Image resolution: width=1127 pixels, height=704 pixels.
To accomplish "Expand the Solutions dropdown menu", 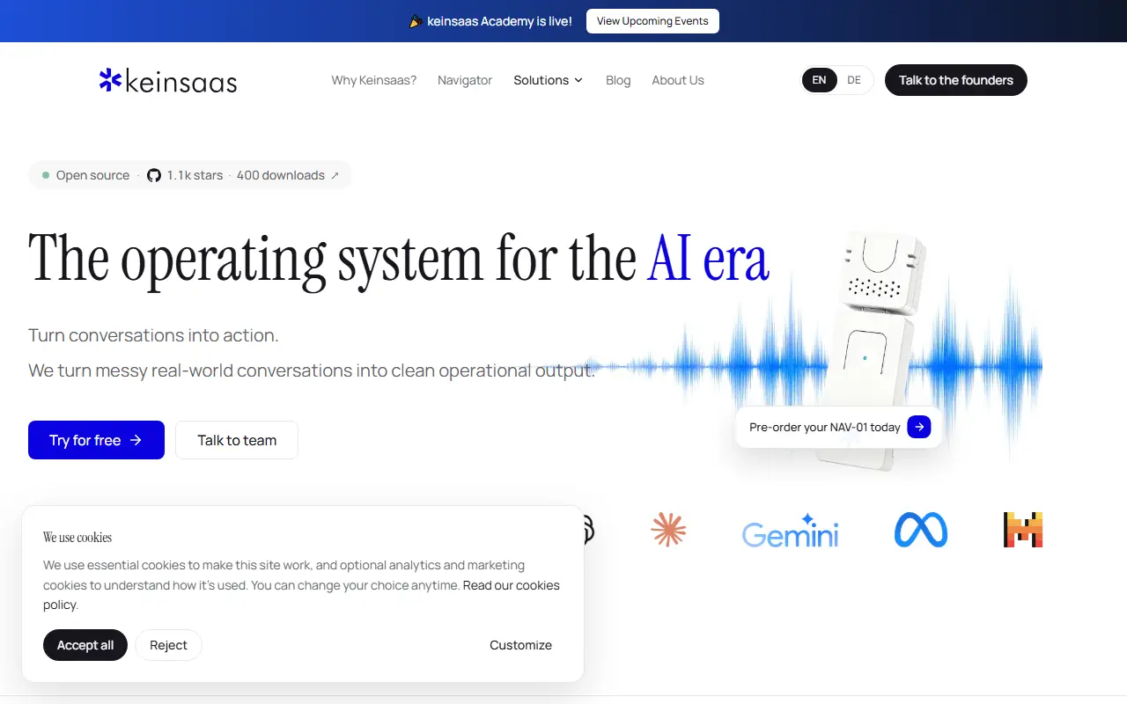I will (x=548, y=80).
